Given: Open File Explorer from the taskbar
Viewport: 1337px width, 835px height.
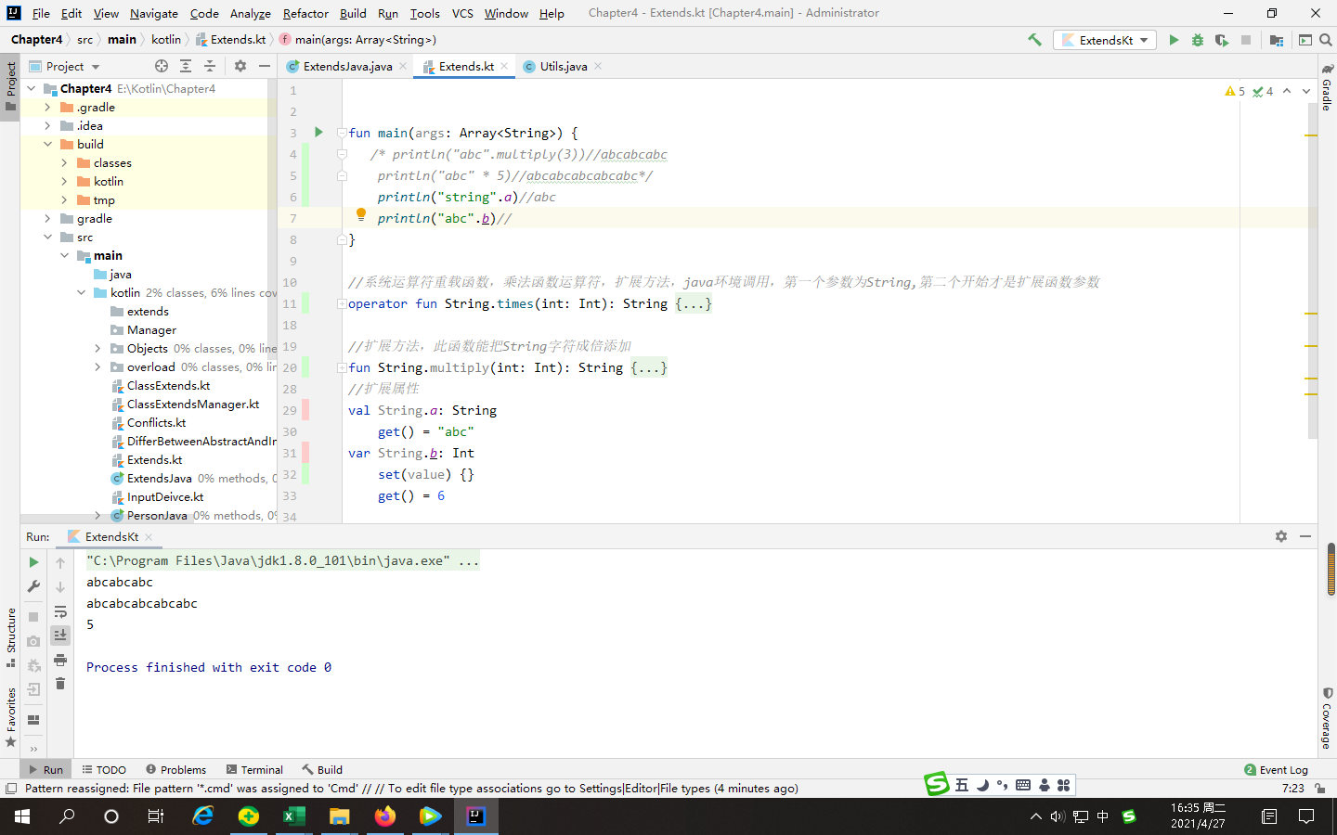Looking at the screenshot, I should click(339, 816).
